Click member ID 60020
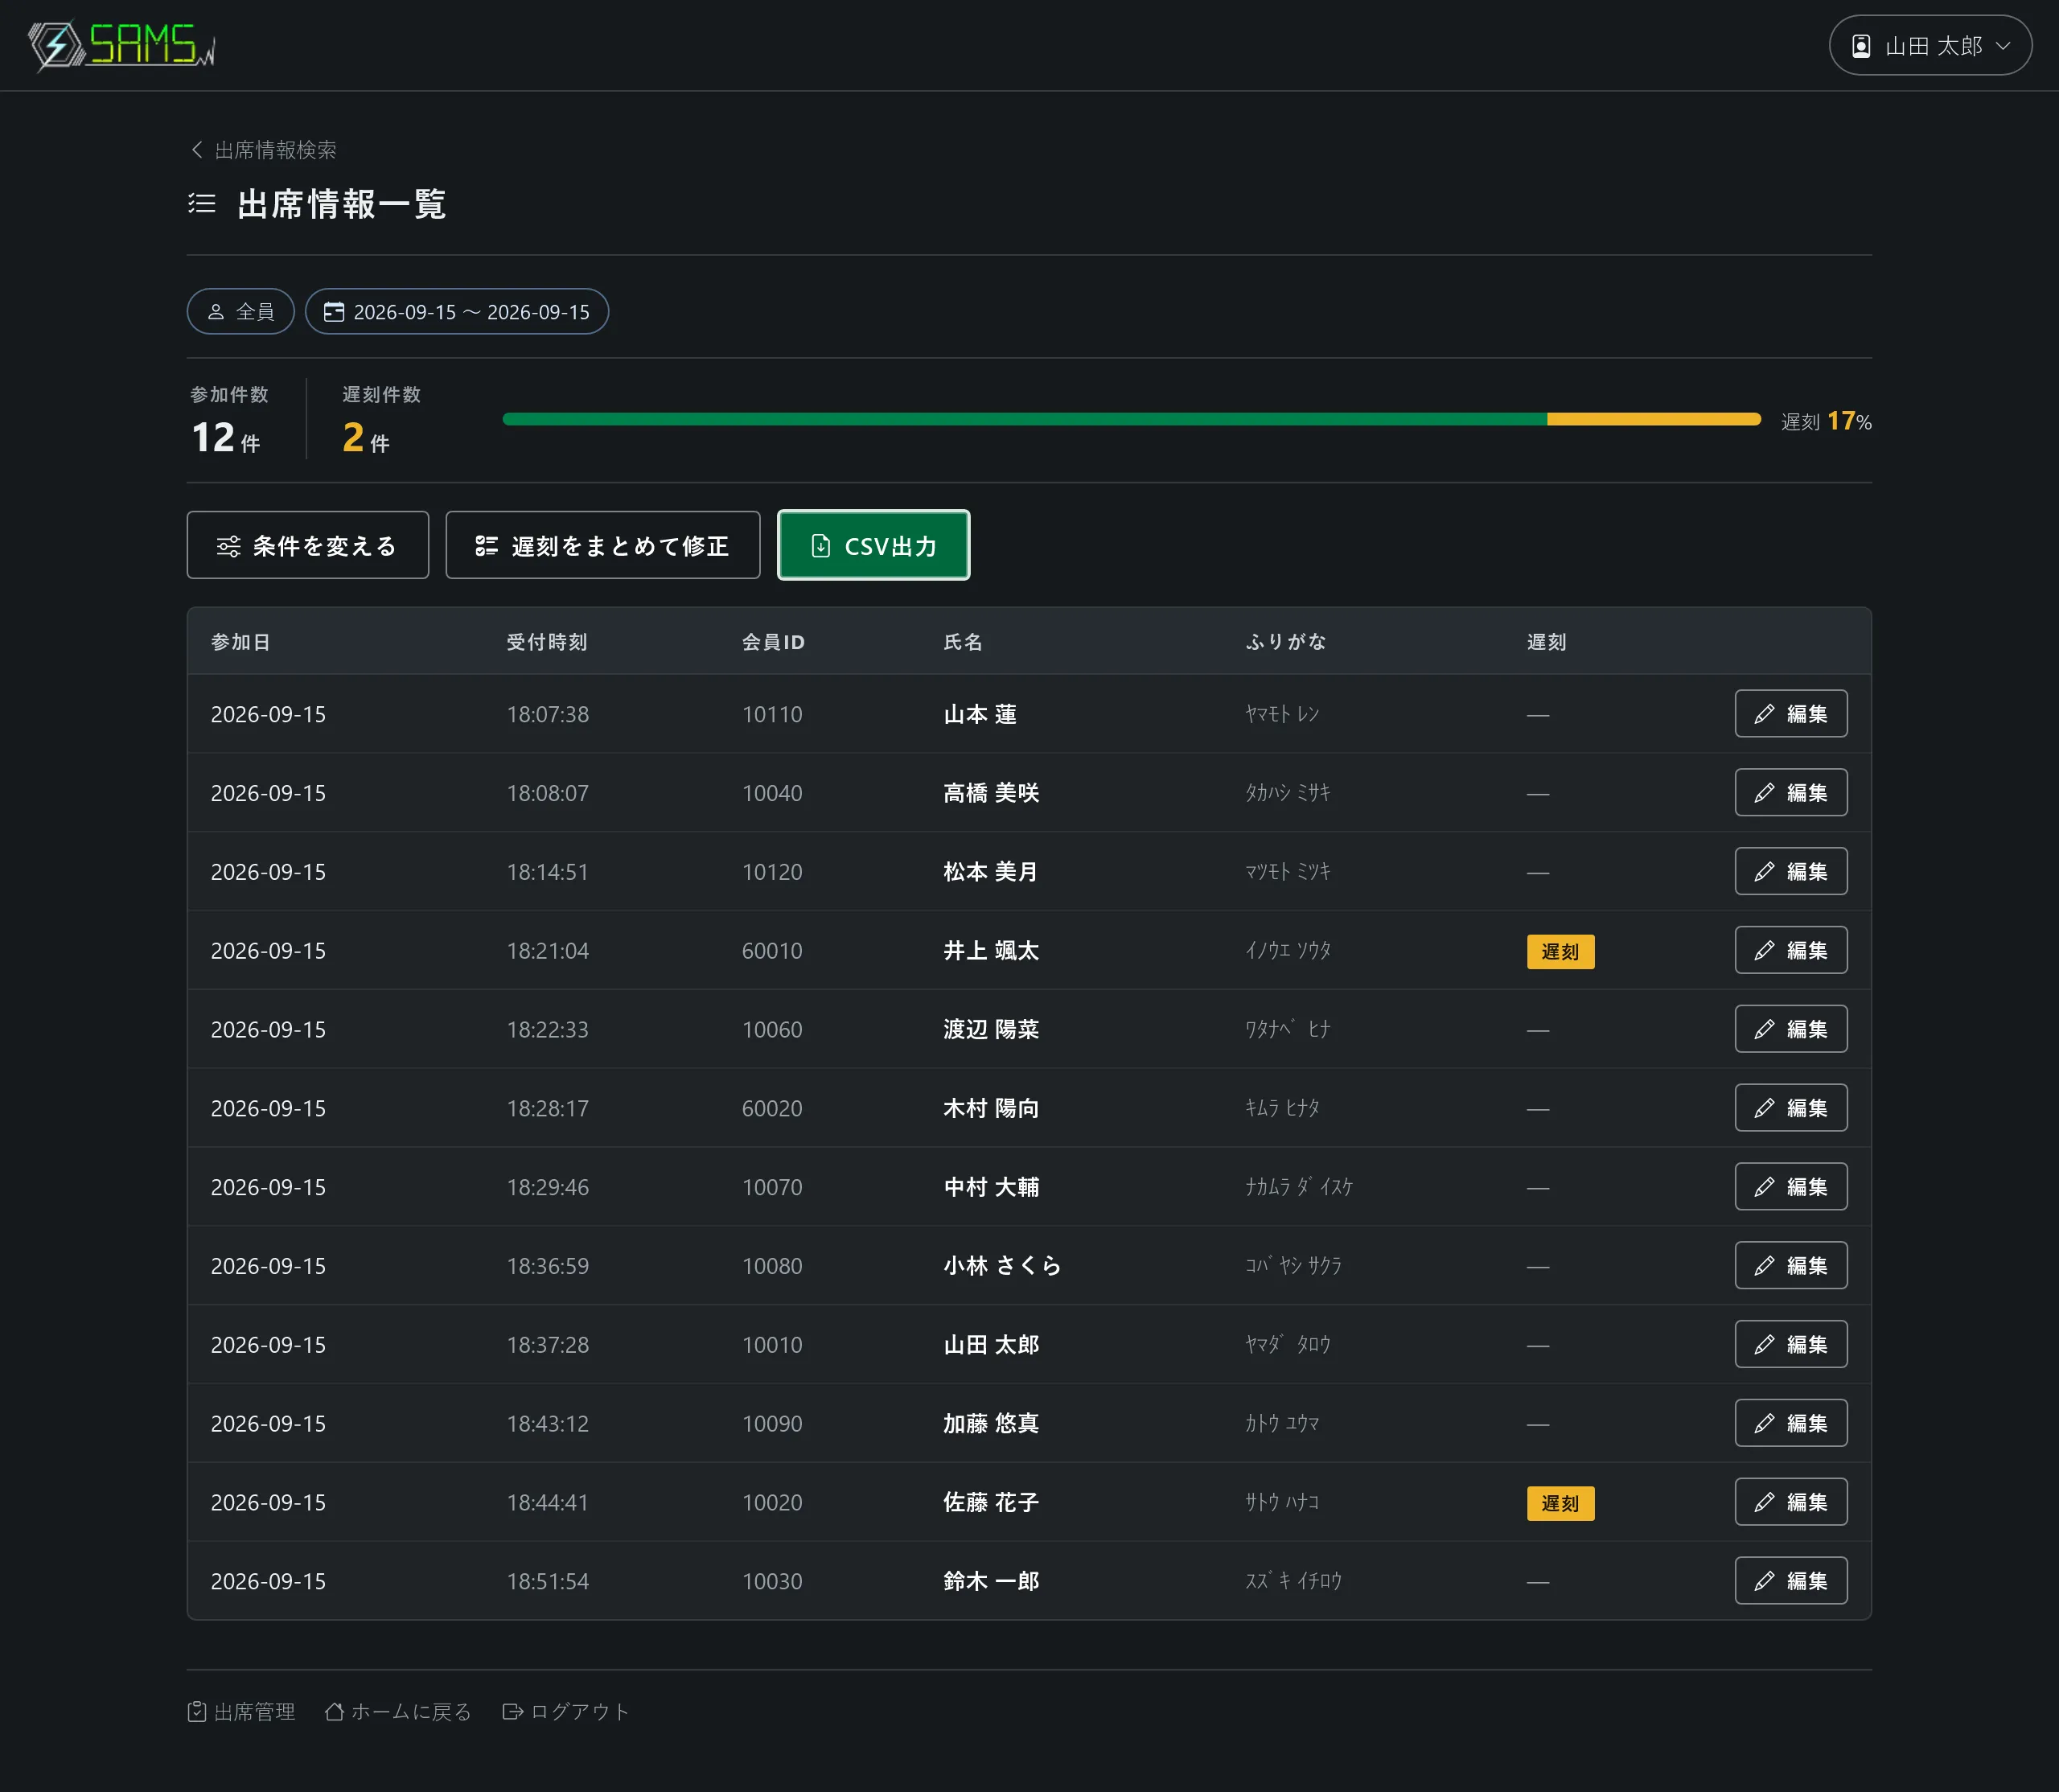2059x1792 pixels. click(772, 1109)
